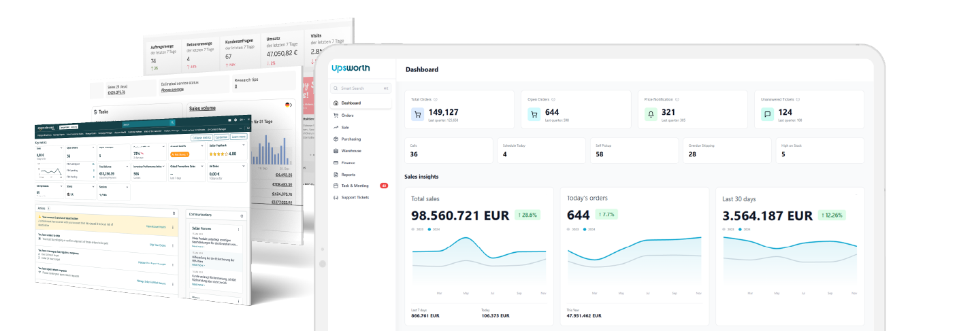Viewport: 974px width, 331px height.
Task: Click the Calls 36 card
Action: coord(448,150)
